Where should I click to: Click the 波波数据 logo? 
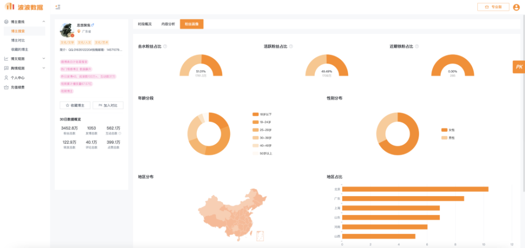pyautogui.click(x=24, y=7)
